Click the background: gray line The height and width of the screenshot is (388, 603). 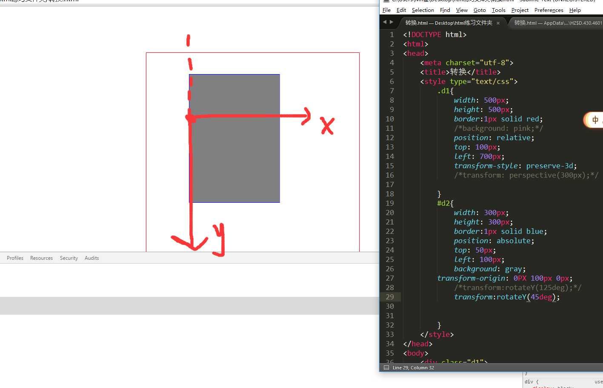[x=490, y=269]
